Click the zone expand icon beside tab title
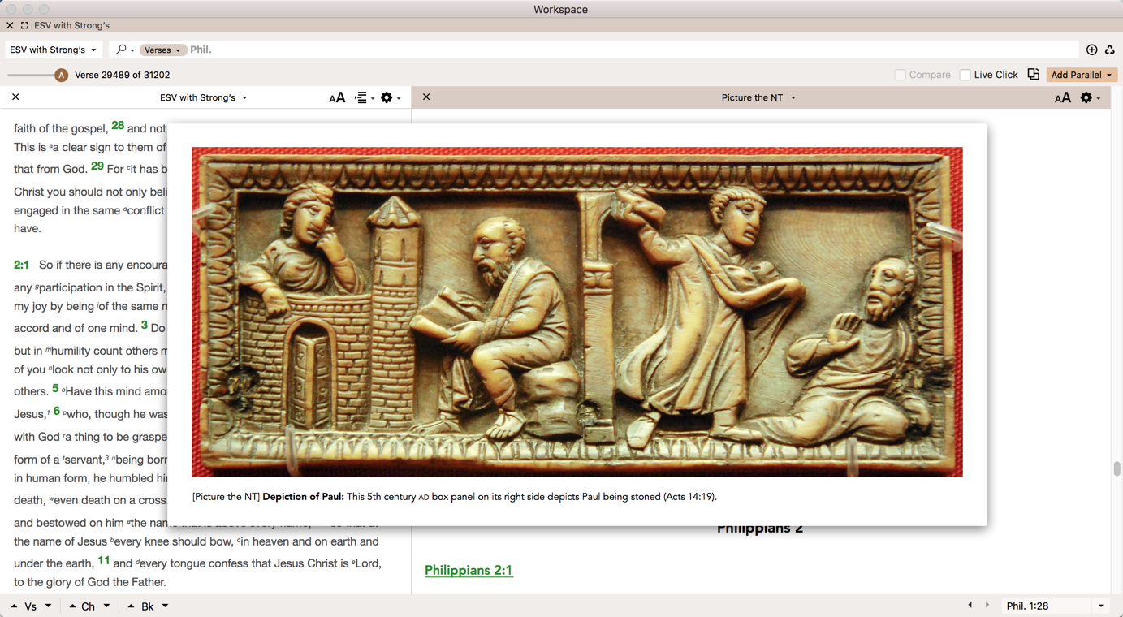Image resolution: width=1123 pixels, height=617 pixels. click(x=24, y=25)
